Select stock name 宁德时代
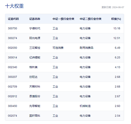131x124 pixels. (x=35, y=28)
